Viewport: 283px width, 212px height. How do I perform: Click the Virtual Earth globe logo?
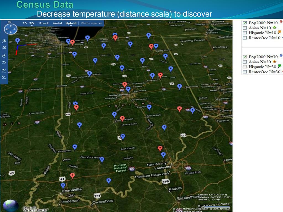(x=11, y=206)
